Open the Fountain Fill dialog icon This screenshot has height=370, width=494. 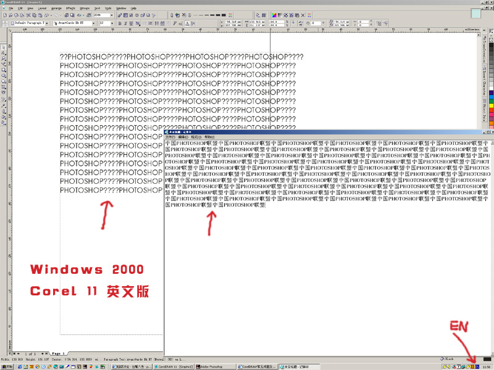click(280, 15)
